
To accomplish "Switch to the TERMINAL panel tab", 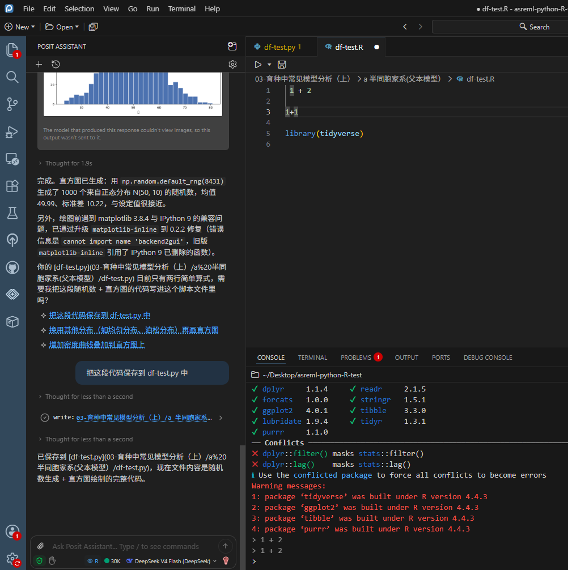I will [x=312, y=358].
